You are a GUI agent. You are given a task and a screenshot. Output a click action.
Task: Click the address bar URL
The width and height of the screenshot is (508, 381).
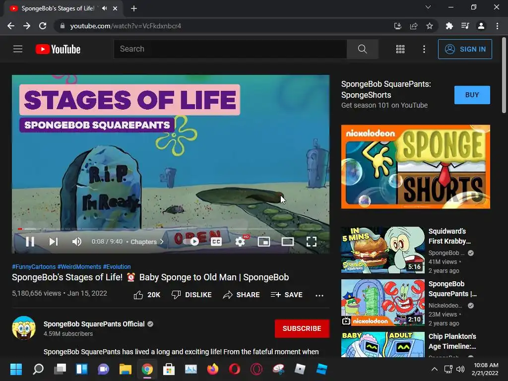pos(126,26)
